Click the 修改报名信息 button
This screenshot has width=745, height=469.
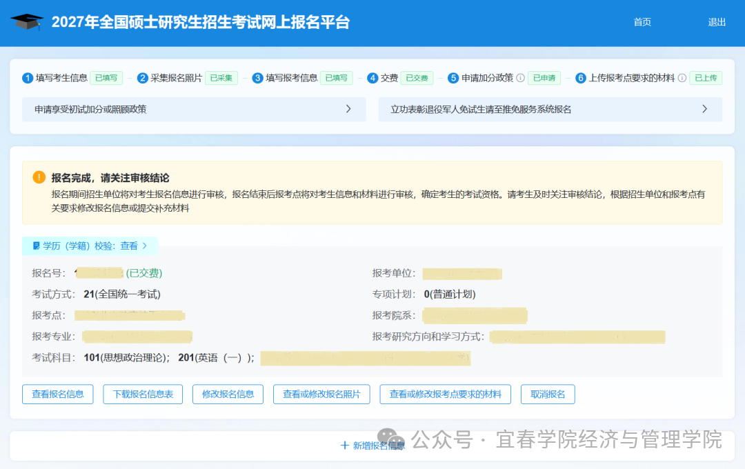pyautogui.click(x=228, y=394)
